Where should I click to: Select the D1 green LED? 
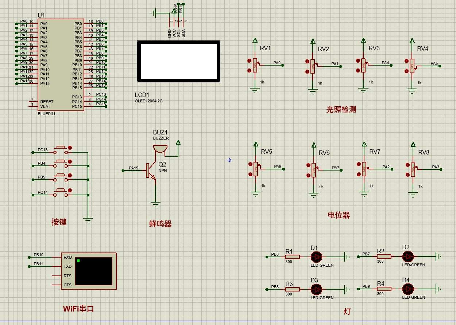click(316, 257)
